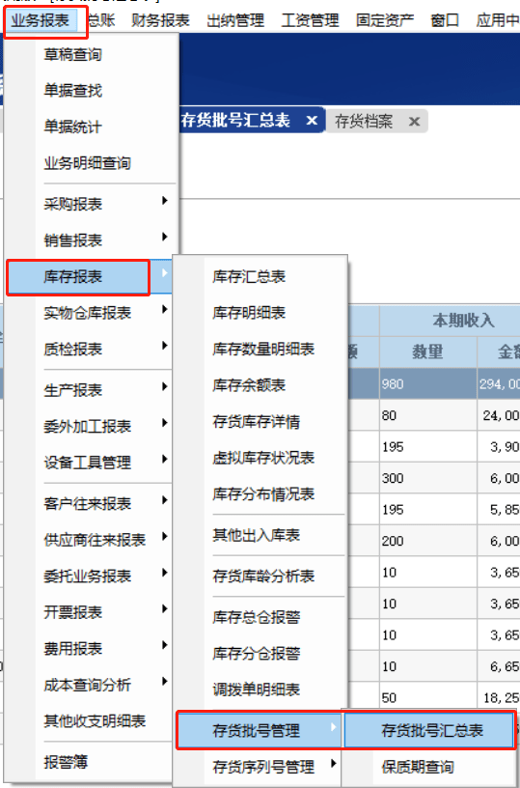Close the 存货批号汇总表 tab
Image resolution: width=520 pixels, height=788 pixels.
(x=313, y=121)
